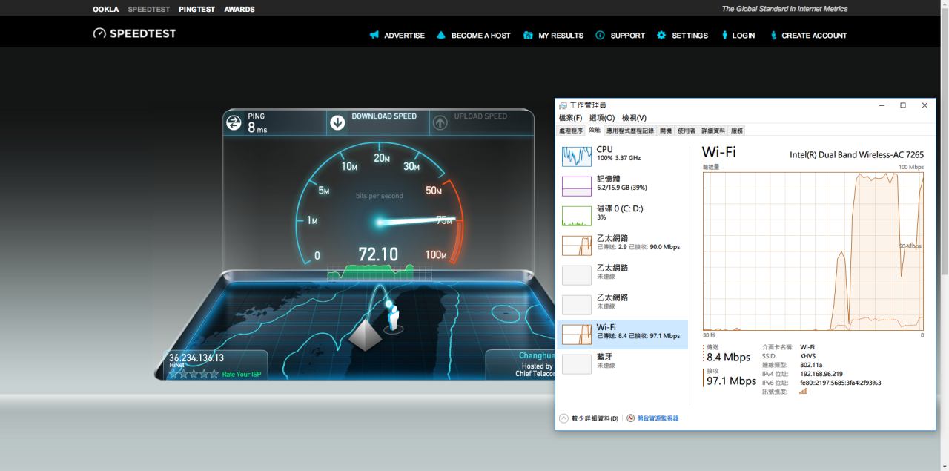Open the 選項(O) menu
The width and height of the screenshot is (949, 471).
(x=602, y=118)
